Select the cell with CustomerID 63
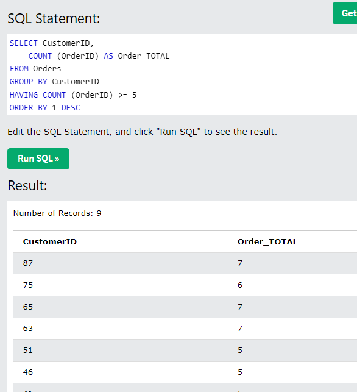The height and width of the screenshot is (392, 357). coord(28,329)
